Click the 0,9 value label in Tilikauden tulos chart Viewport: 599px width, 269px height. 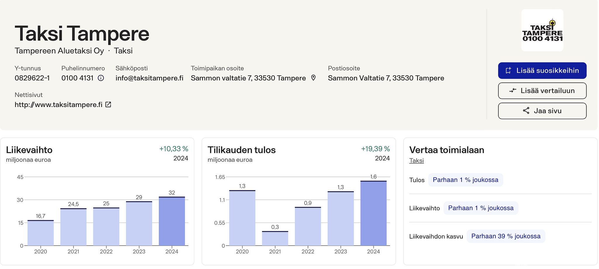308,203
